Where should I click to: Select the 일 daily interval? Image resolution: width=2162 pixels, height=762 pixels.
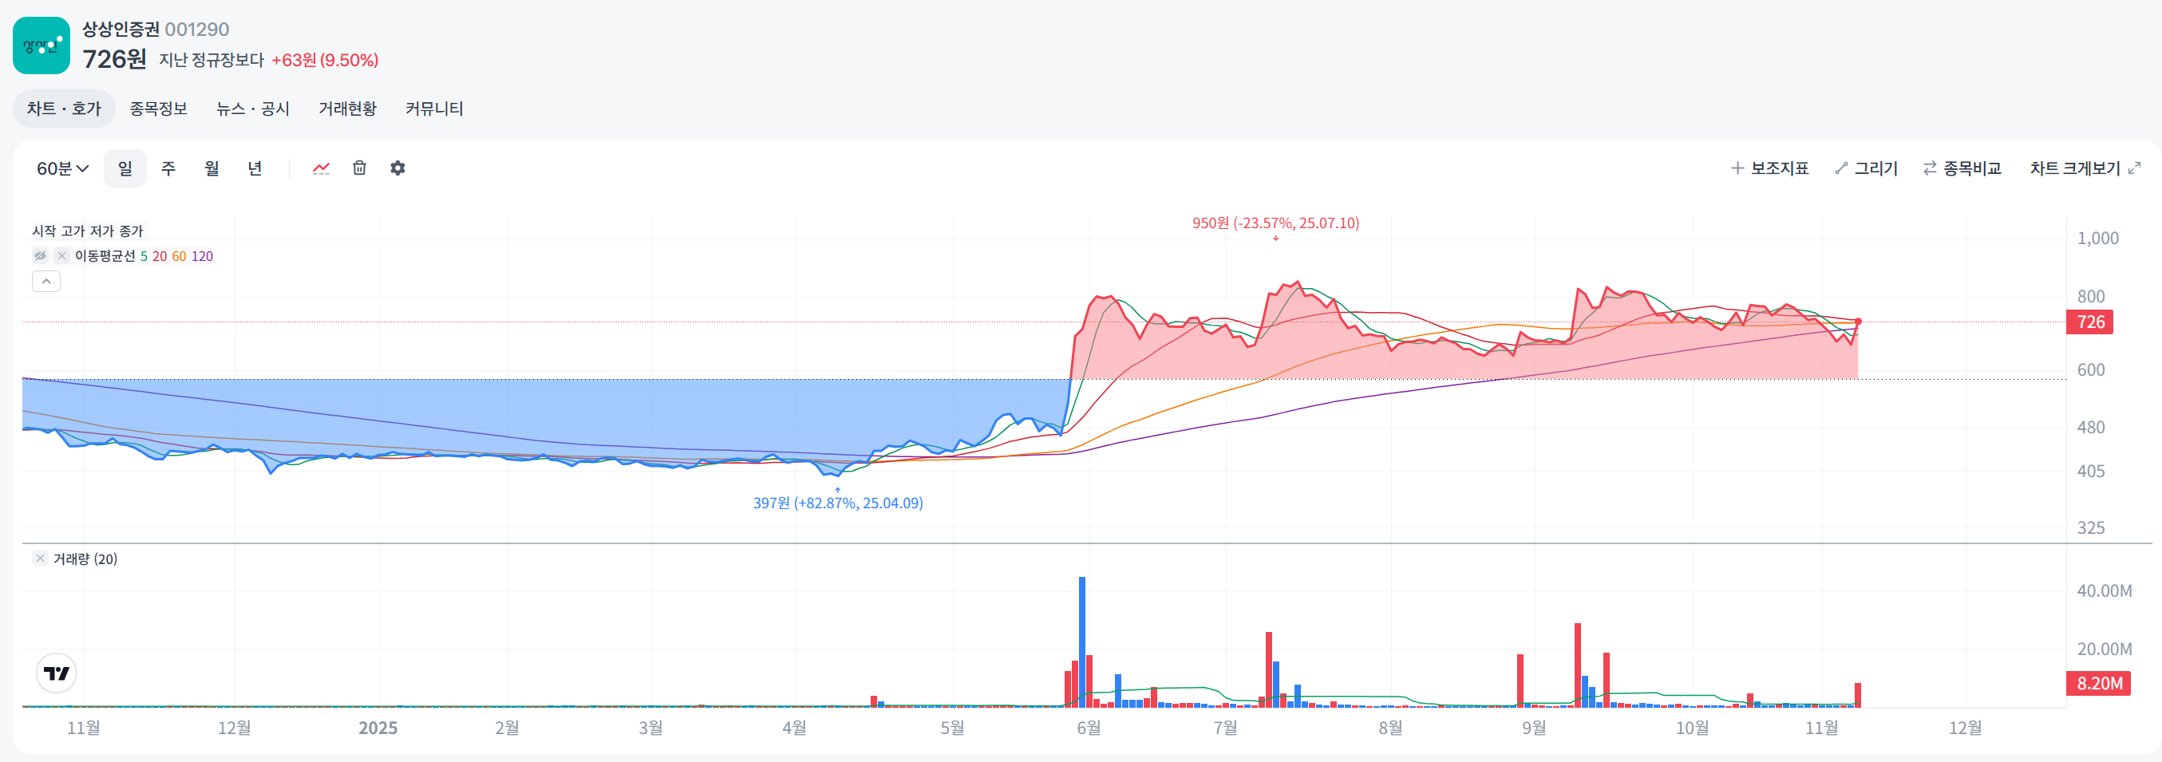[125, 168]
